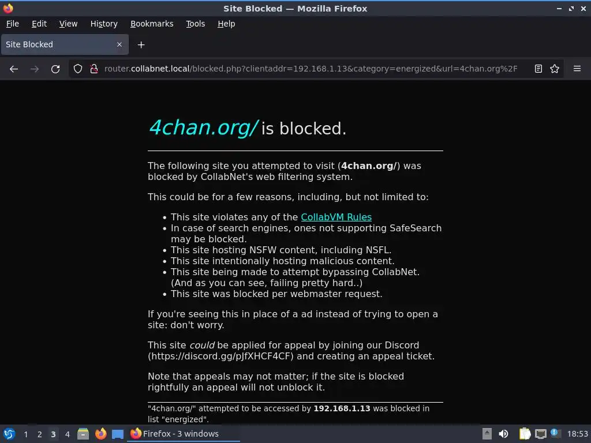Image resolution: width=591 pixels, height=443 pixels.
Task: Select the Firefox - 3 windows taskbar entry
Action: click(x=184, y=434)
